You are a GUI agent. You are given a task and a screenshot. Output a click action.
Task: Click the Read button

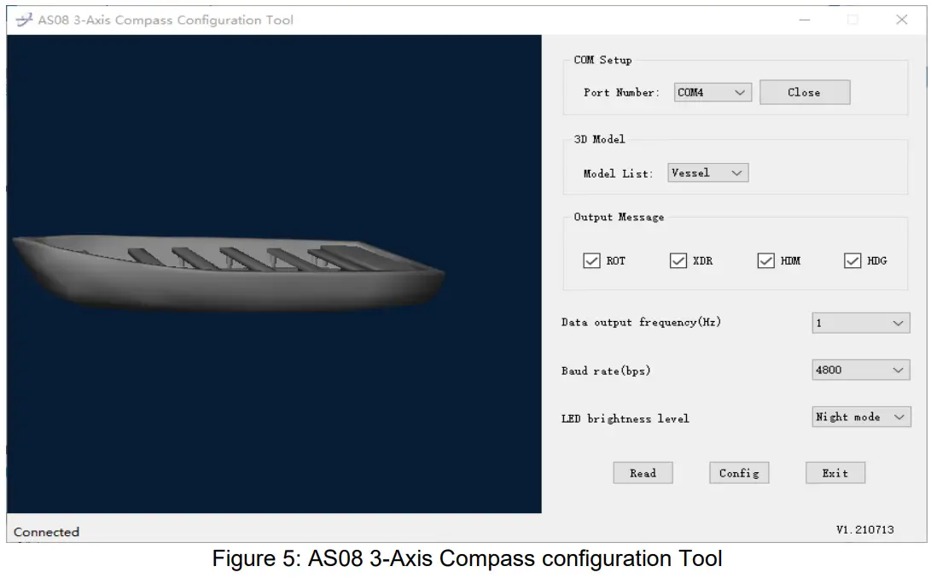pyautogui.click(x=643, y=473)
